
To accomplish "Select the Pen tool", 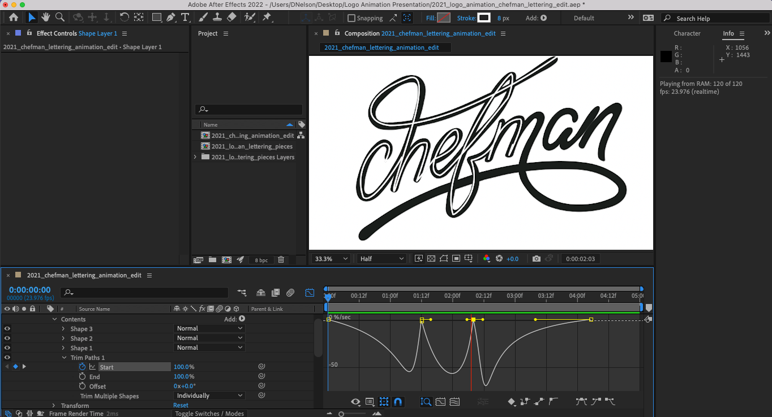I will pyautogui.click(x=171, y=18).
